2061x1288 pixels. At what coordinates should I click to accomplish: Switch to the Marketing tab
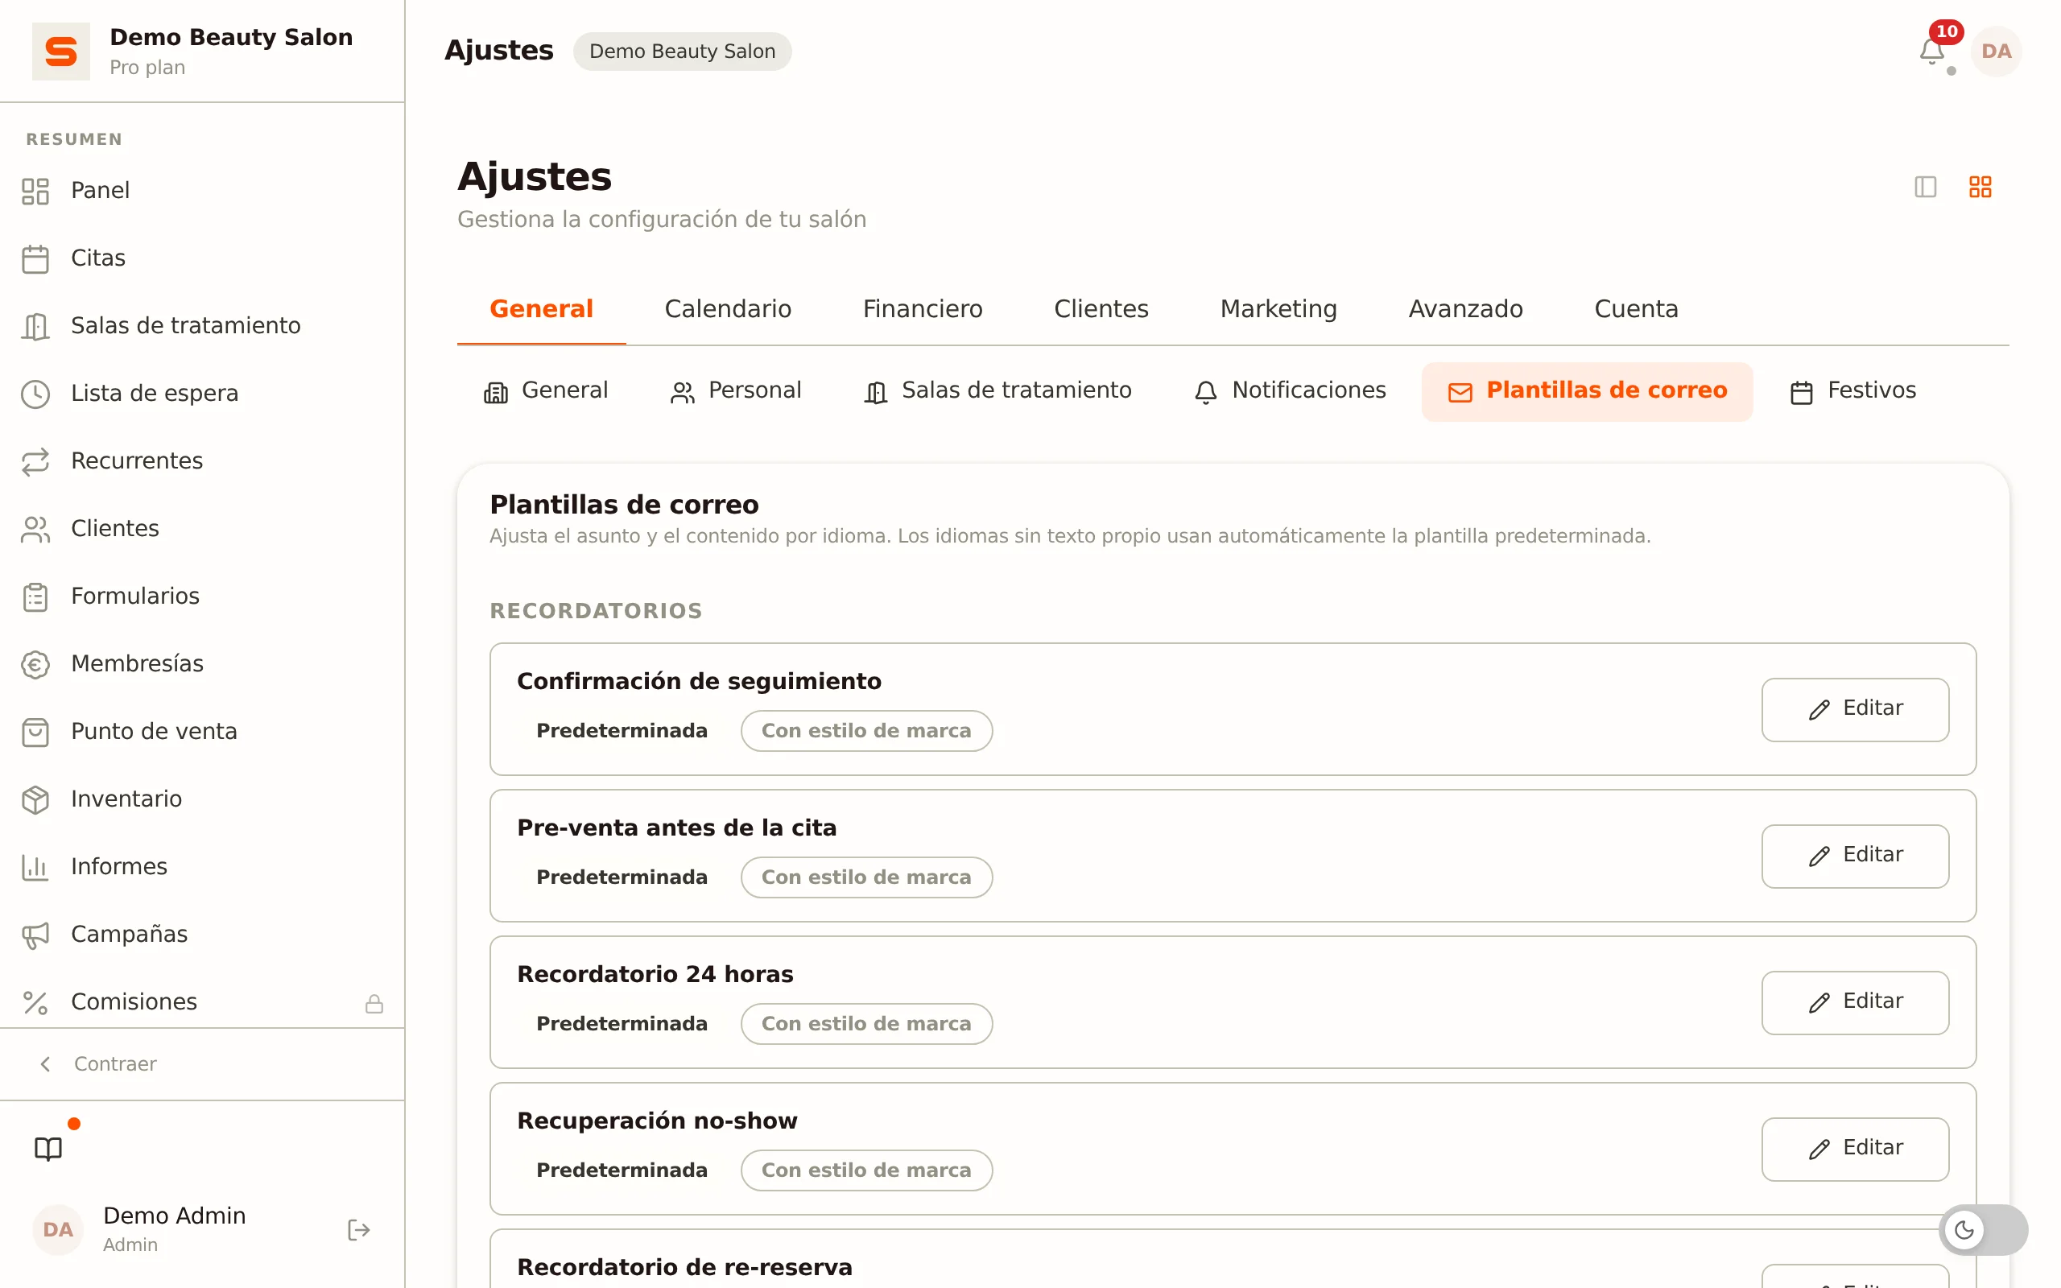tap(1278, 308)
